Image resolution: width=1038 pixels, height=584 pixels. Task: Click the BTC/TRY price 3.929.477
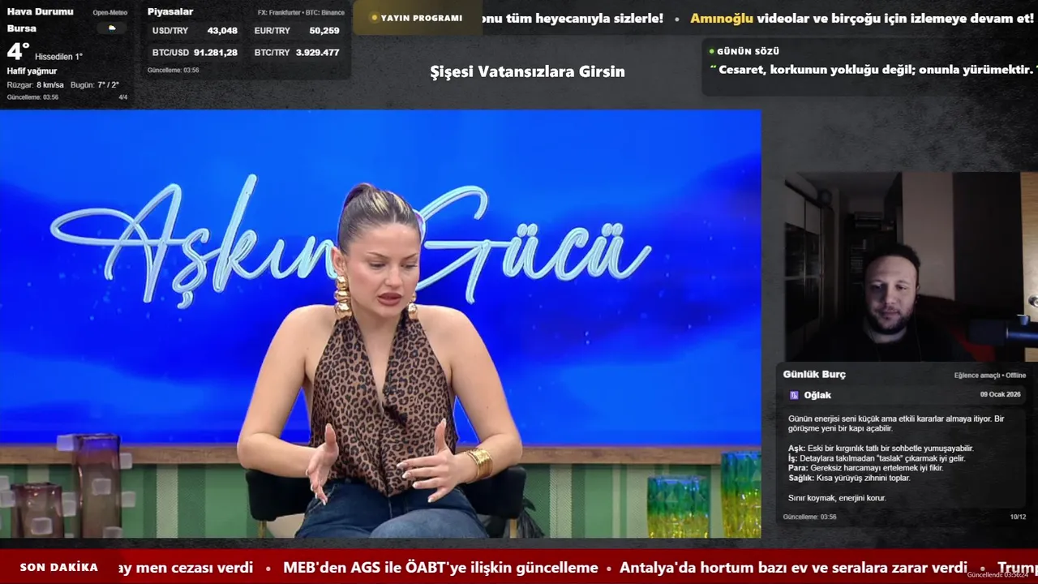pos(317,52)
